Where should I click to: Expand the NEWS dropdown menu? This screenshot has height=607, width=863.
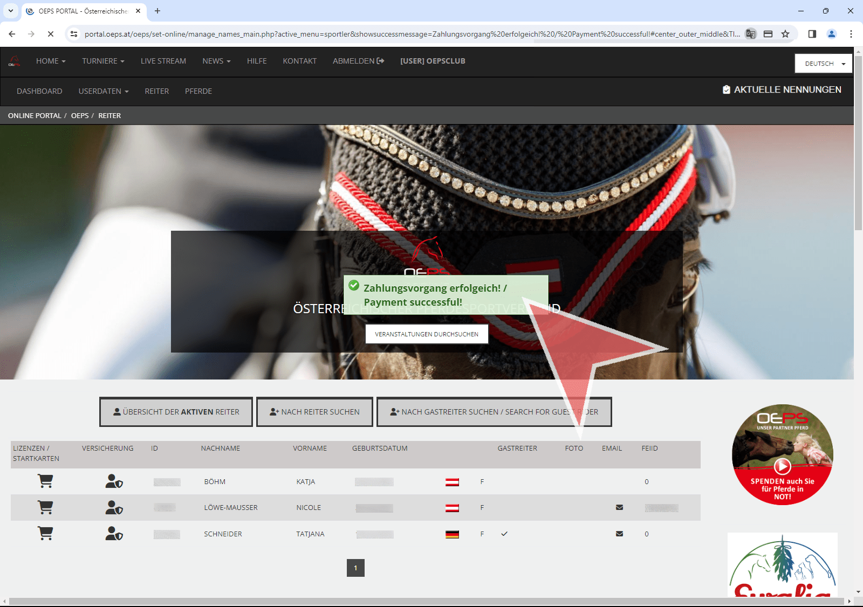click(216, 61)
